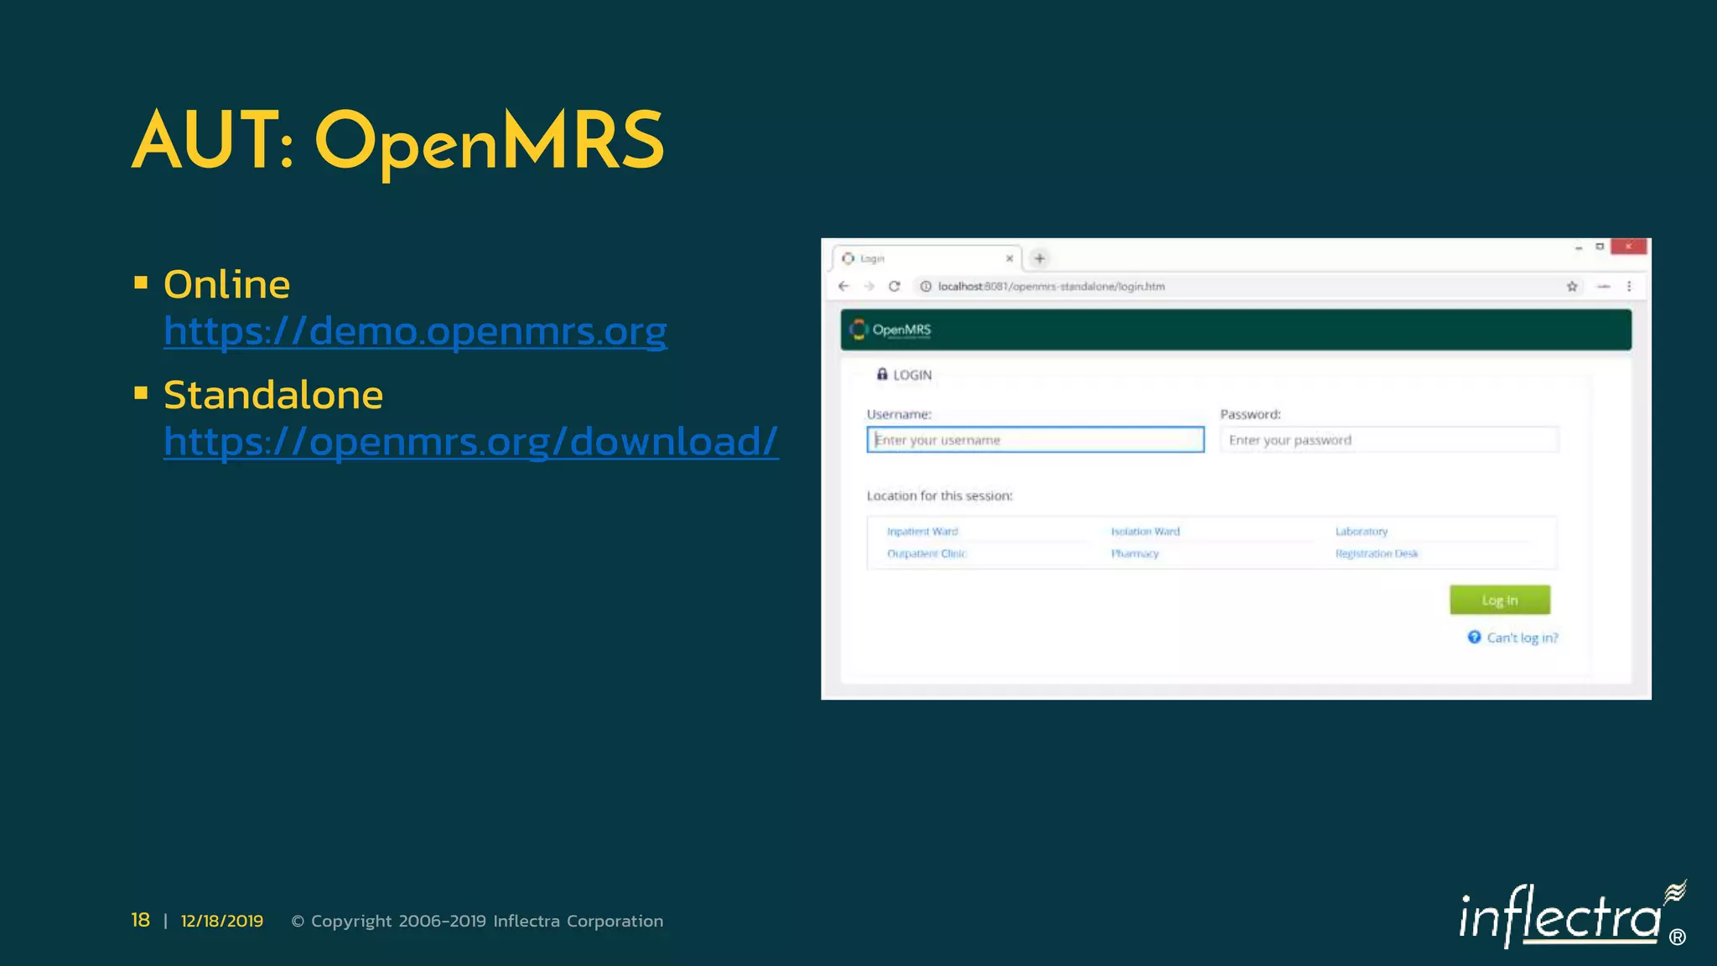The width and height of the screenshot is (1717, 966).
Task: Click the 'Location for this session:' label
Action: point(940,496)
